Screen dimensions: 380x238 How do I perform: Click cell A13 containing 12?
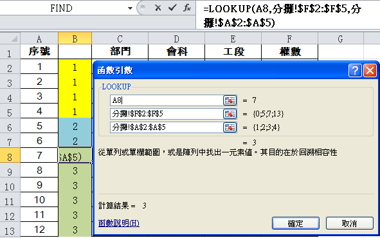[39, 229]
